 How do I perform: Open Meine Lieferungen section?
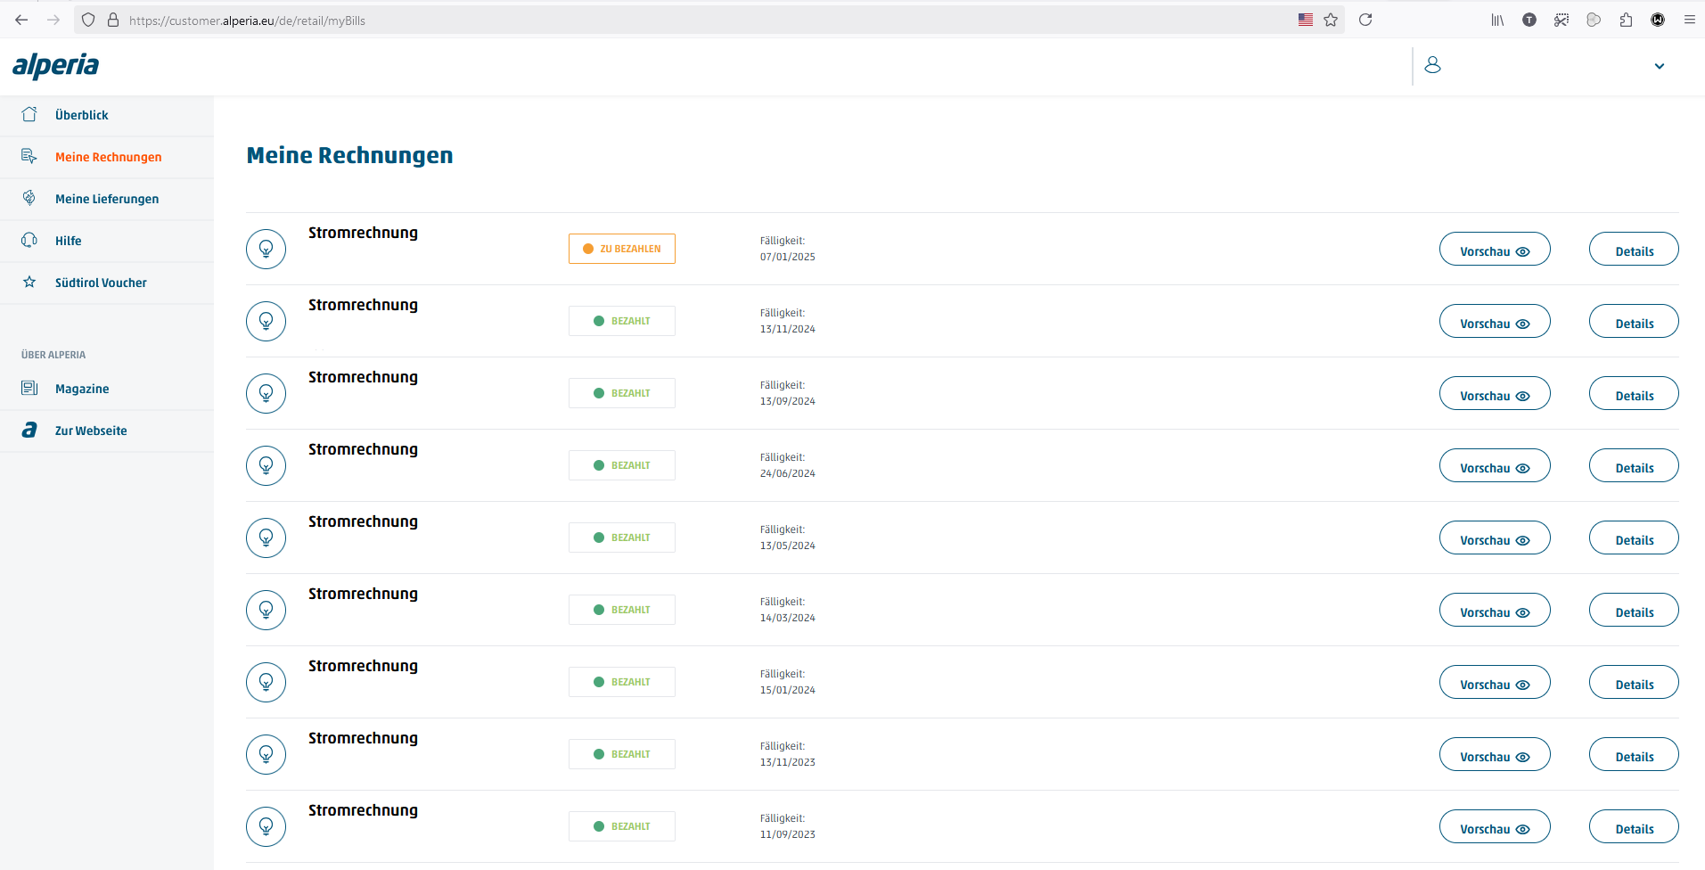(106, 199)
